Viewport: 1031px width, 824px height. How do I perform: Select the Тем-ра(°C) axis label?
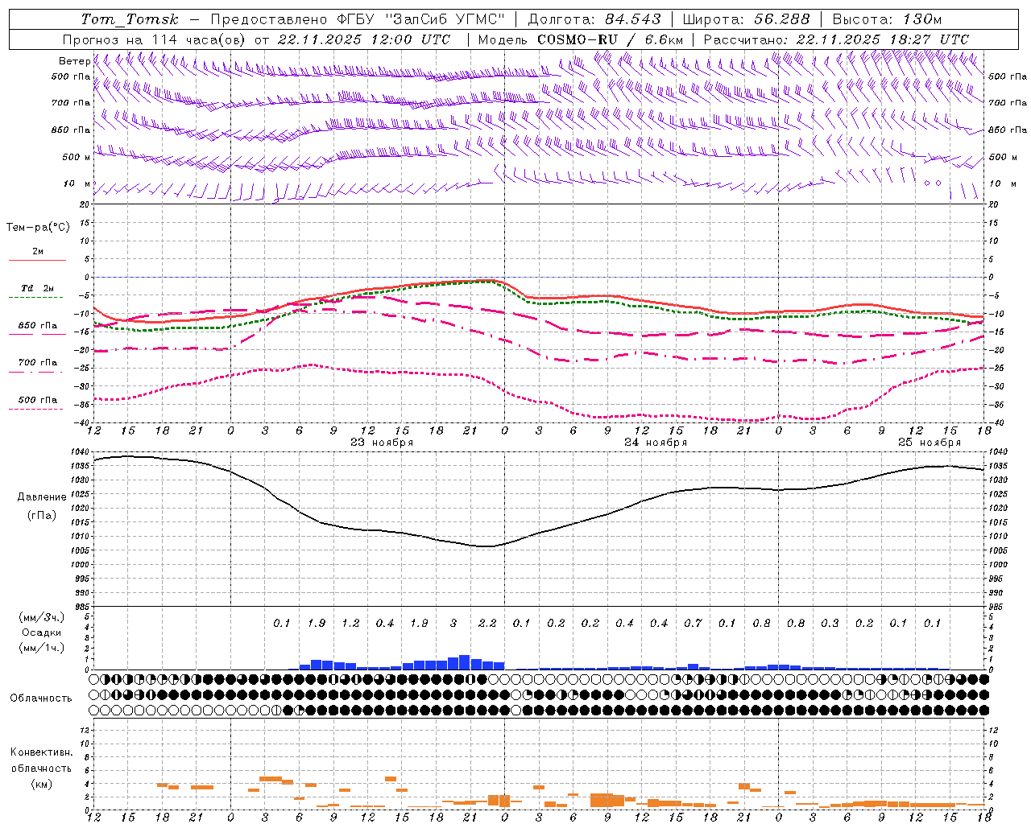pos(38,228)
